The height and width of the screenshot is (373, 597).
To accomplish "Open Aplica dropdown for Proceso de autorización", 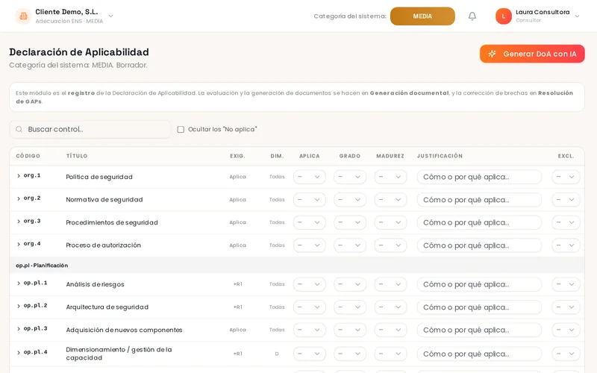I will [x=310, y=245].
